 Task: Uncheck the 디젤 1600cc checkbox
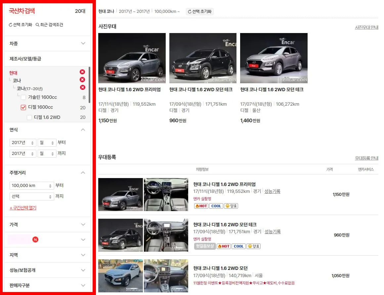(x=23, y=107)
